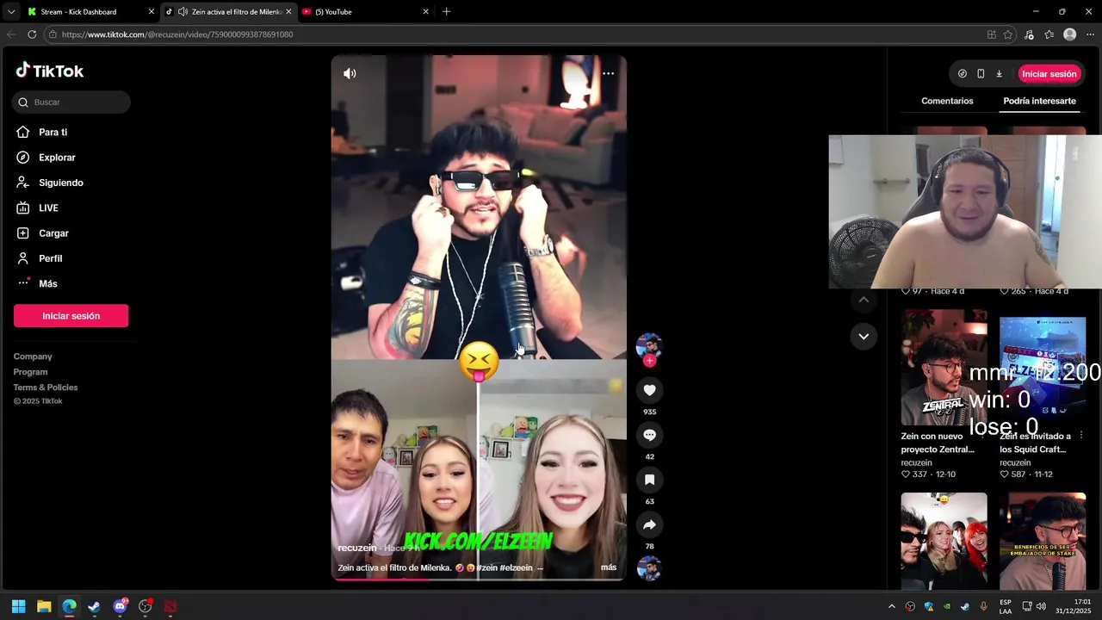Image resolution: width=1102 pixels, height=620 pixels.
Task: Close the YouTube browser tab
Action: [425, 12]
